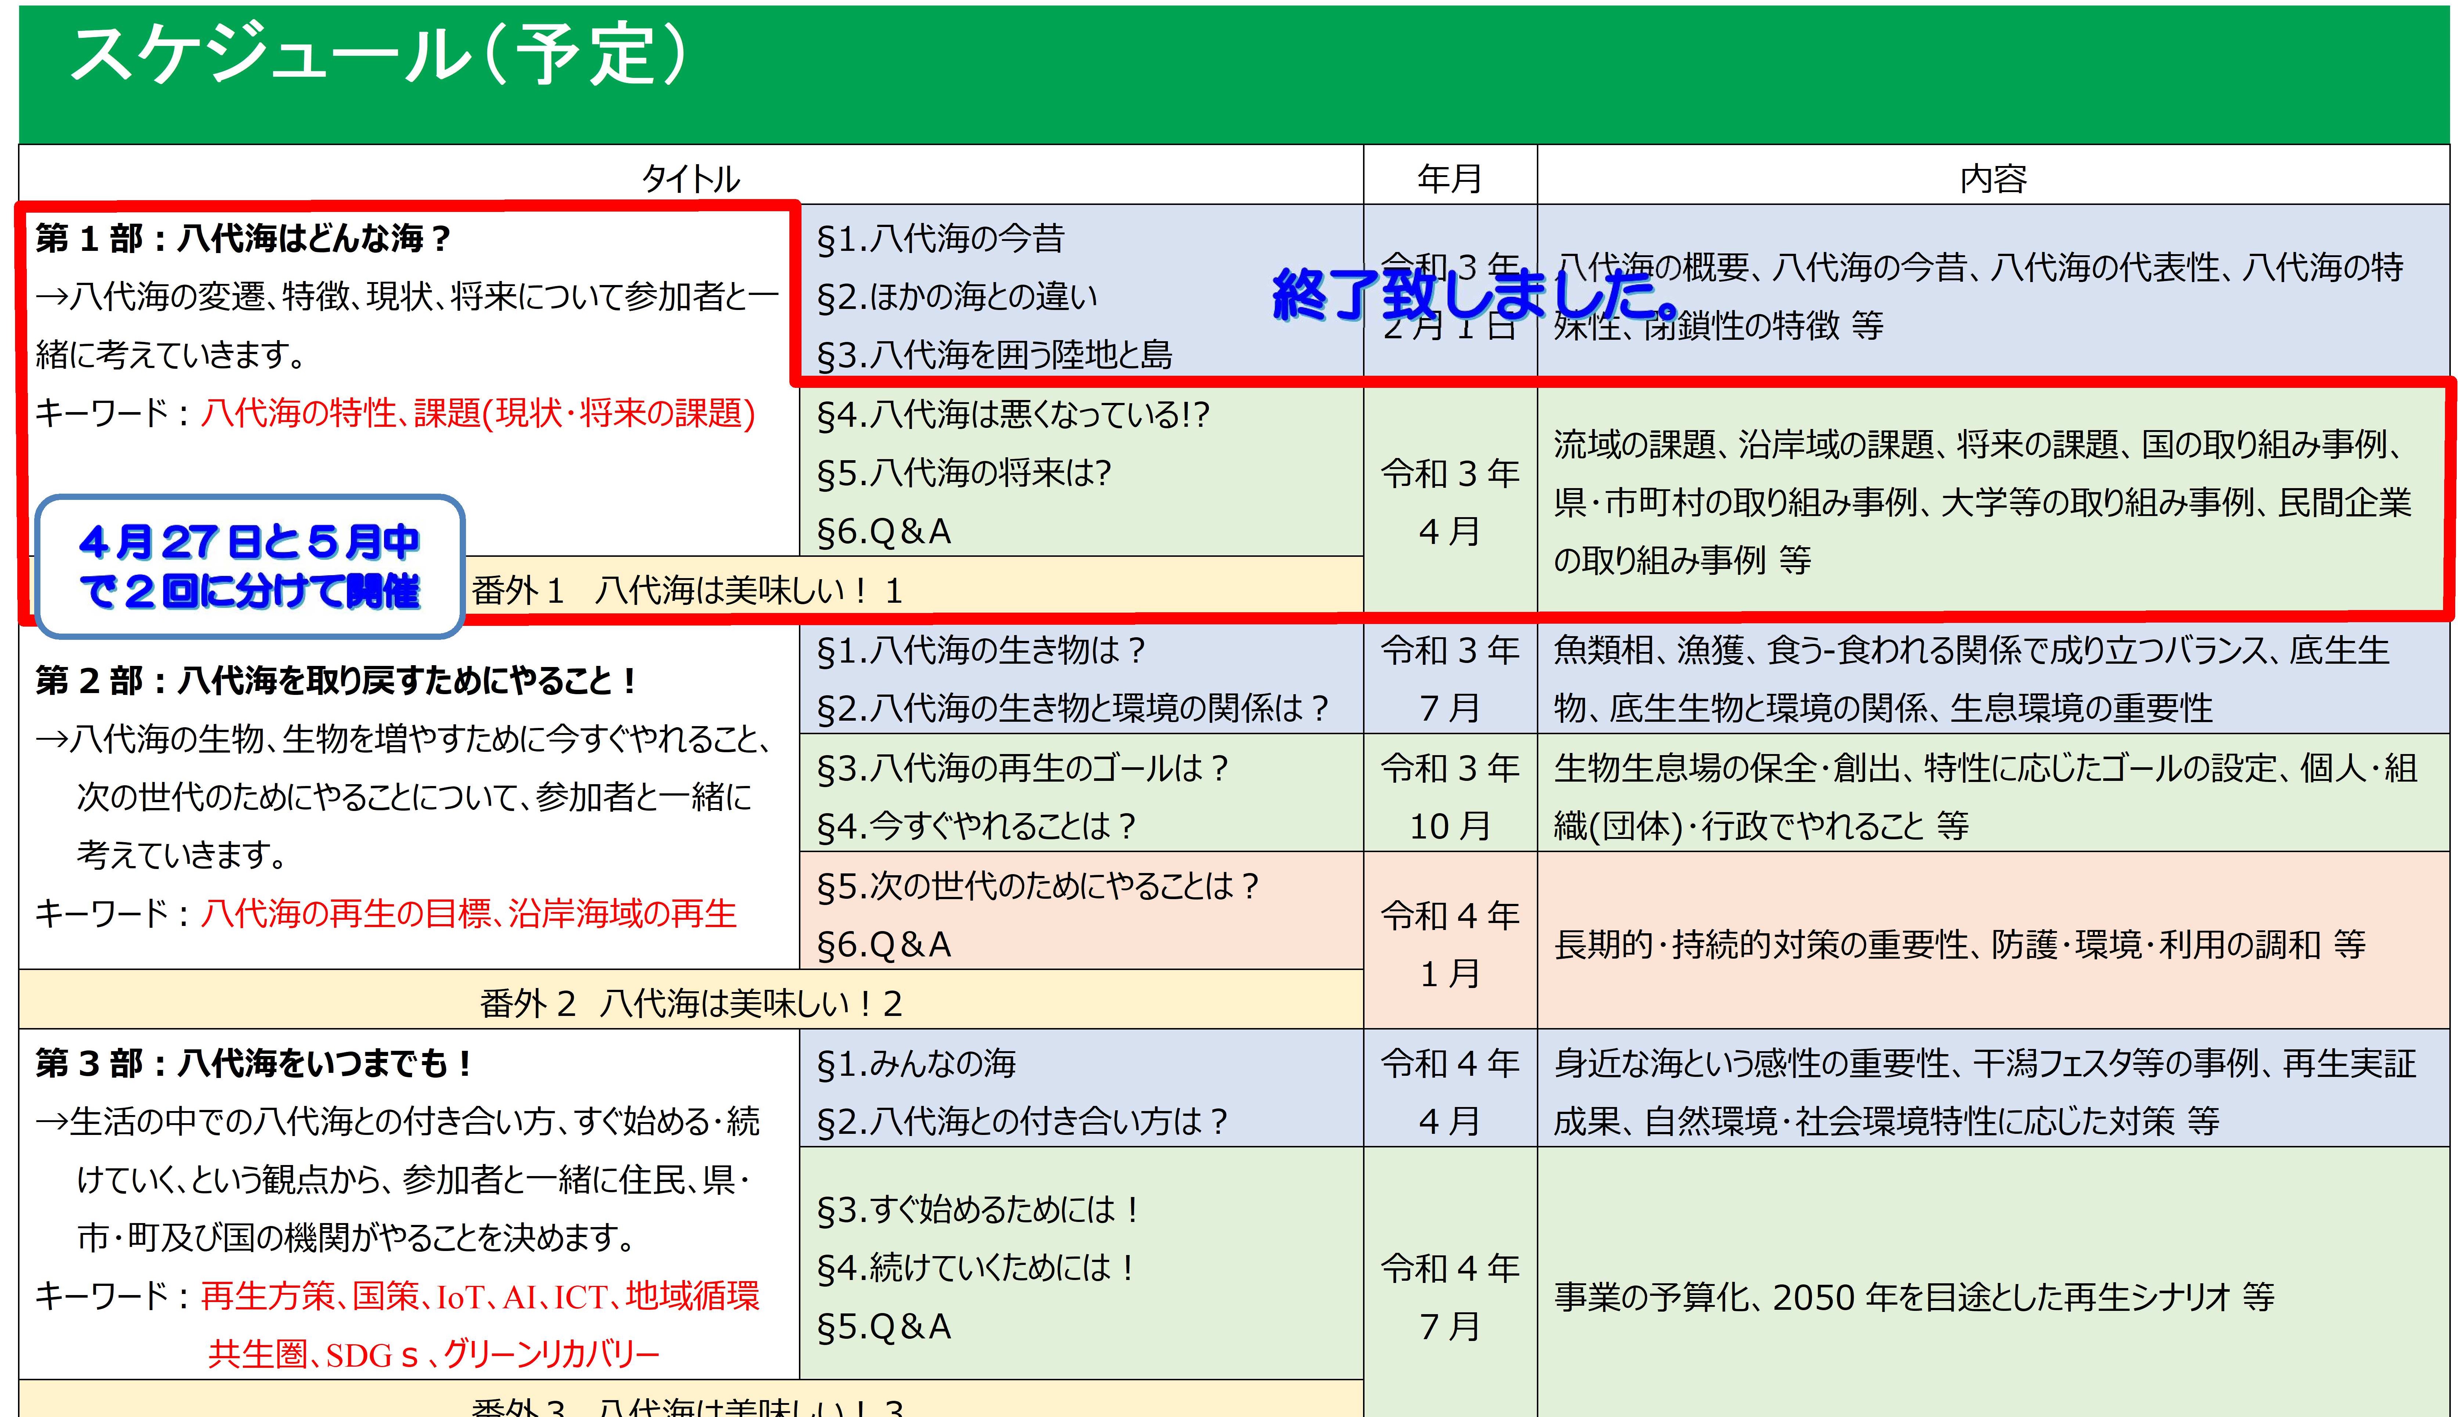Select §3.八代海の再生のゴールは？ entry
Image resolution: width=2460 pixels, height=1417 pixels.
click(1023, 769)
